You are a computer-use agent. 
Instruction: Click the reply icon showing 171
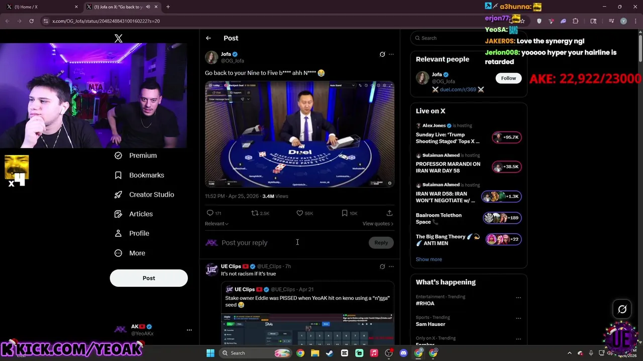tap(214, 213)
